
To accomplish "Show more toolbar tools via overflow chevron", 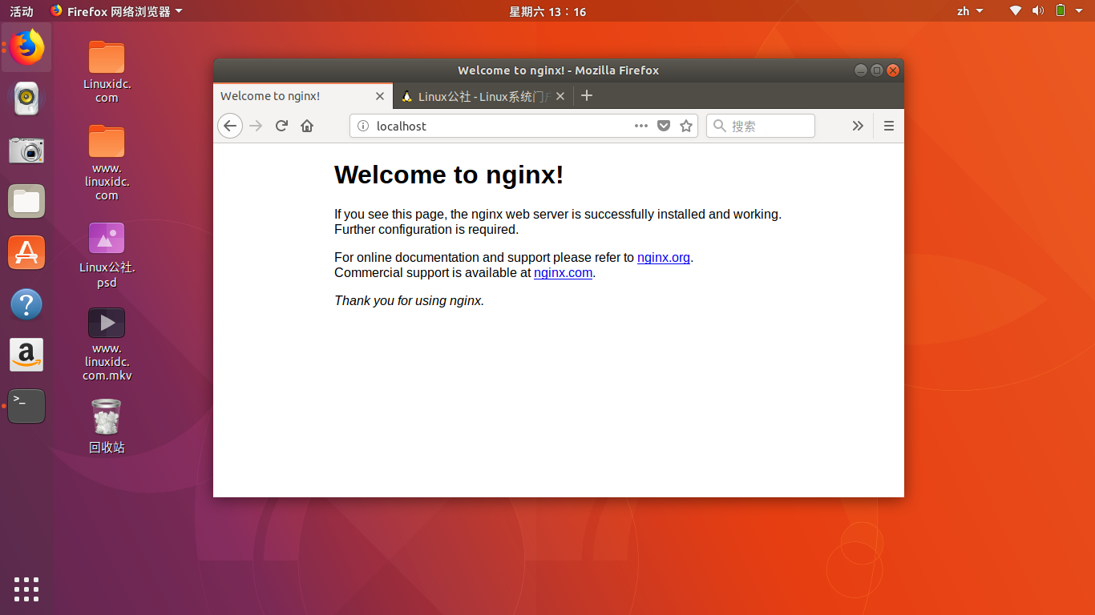I will 858,126.
